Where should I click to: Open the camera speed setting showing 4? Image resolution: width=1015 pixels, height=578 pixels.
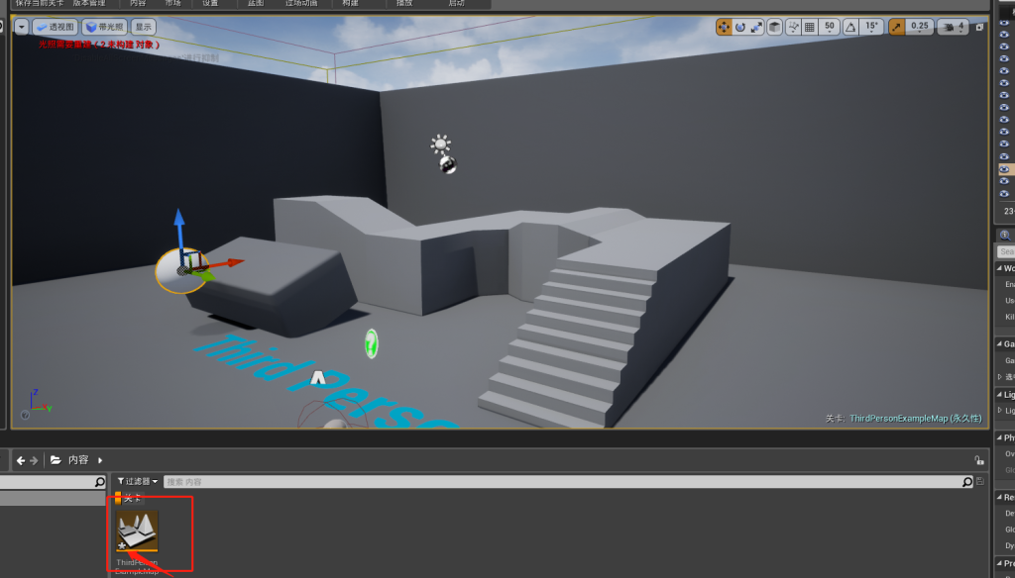pyautogui.click(x=954, y=27)
